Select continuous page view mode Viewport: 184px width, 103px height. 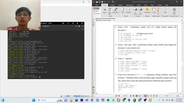(145, 96)
